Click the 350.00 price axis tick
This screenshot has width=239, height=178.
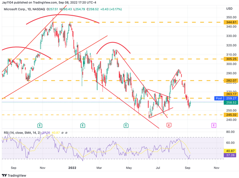click(231, 17)
